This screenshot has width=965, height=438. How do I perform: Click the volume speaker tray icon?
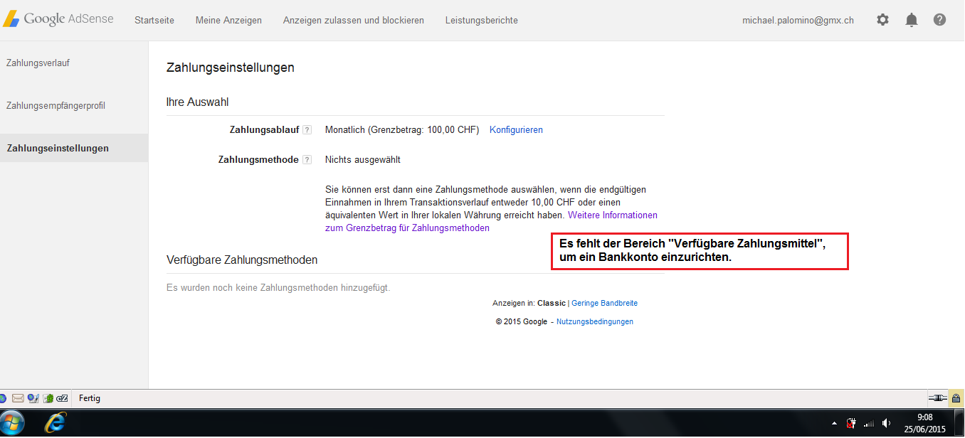tap(886, 423)
